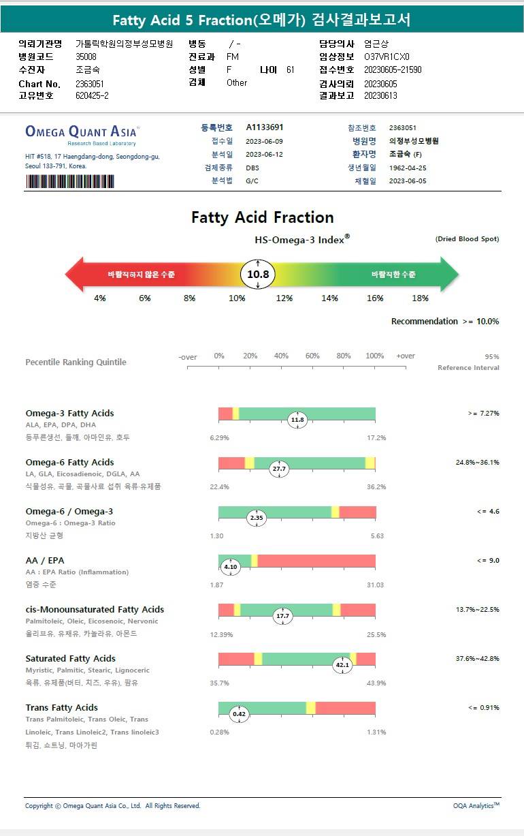Click the 27.7 Omega-6 Fatty Acids marker
The width and height of the screenshot is (524, 836).
279,469
